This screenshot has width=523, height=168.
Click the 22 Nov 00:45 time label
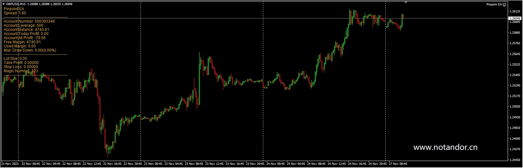31,164
